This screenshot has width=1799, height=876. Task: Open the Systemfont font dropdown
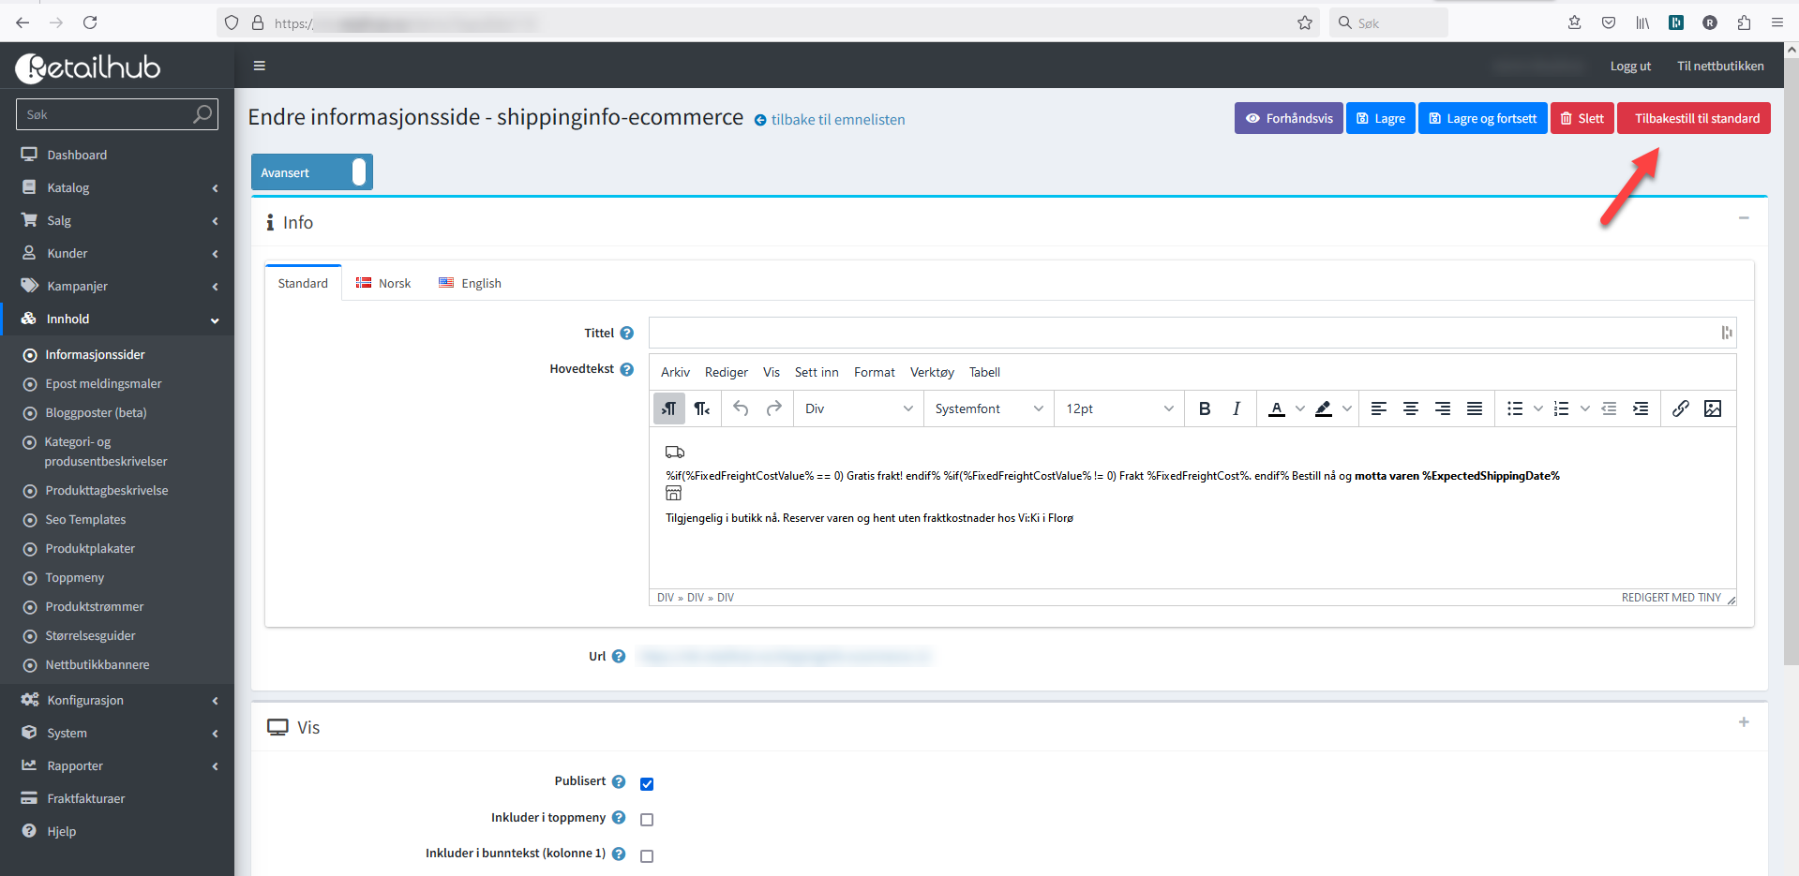coord(988,408)
